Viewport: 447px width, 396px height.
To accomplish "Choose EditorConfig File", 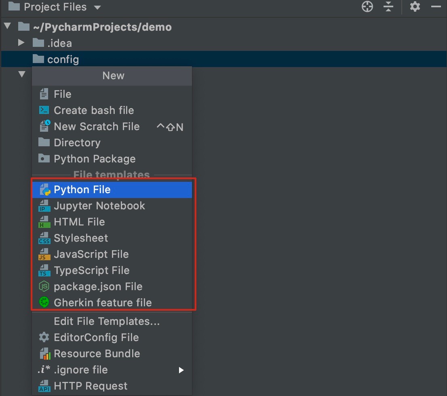I will coord(112,337).
